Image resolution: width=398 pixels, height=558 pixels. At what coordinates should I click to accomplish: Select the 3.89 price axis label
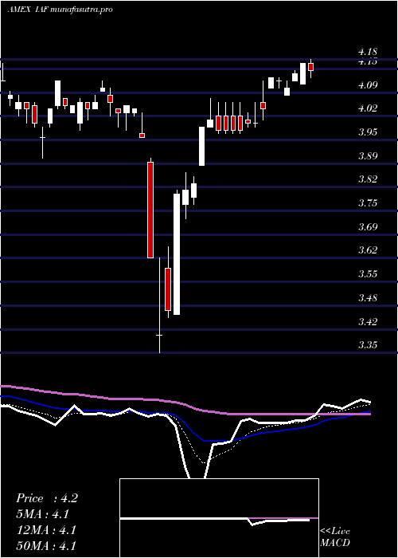368,156
